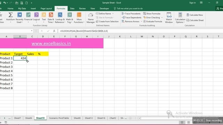Select Scenario PivotTable sheet tab
Image resolution: width=223 pixels, height=125 pixels.
point(59,118)
